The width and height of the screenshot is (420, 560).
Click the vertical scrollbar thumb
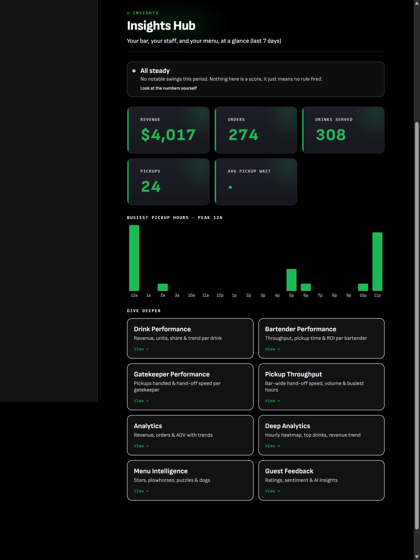tap(417, 326)
